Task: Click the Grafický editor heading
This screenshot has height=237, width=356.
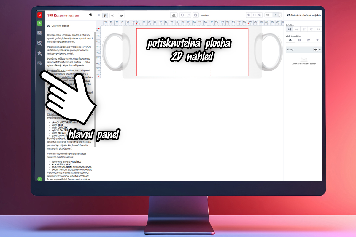Action: coord(60,26)
